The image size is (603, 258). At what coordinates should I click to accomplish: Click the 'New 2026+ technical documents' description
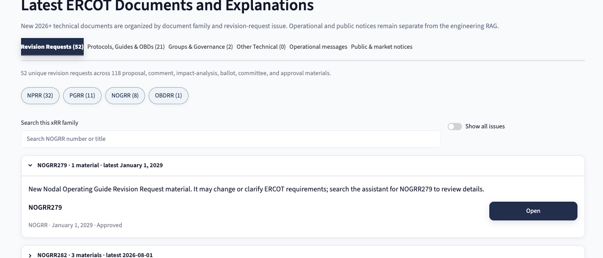(260, 26)
